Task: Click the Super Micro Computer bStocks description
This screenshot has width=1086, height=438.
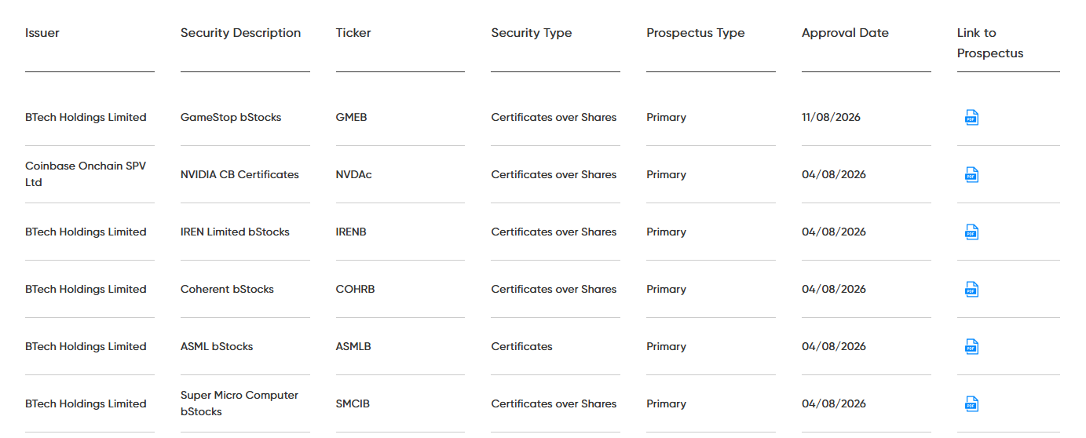Action: tap(240, 403)
